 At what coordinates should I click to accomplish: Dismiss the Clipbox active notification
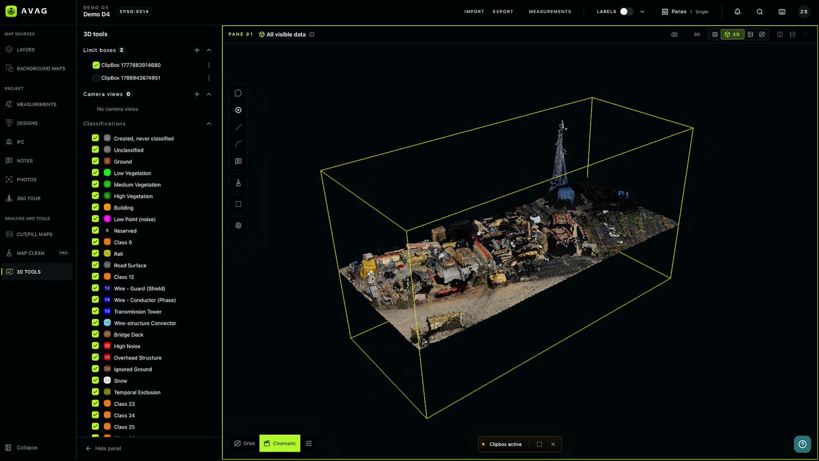[553, 444]
